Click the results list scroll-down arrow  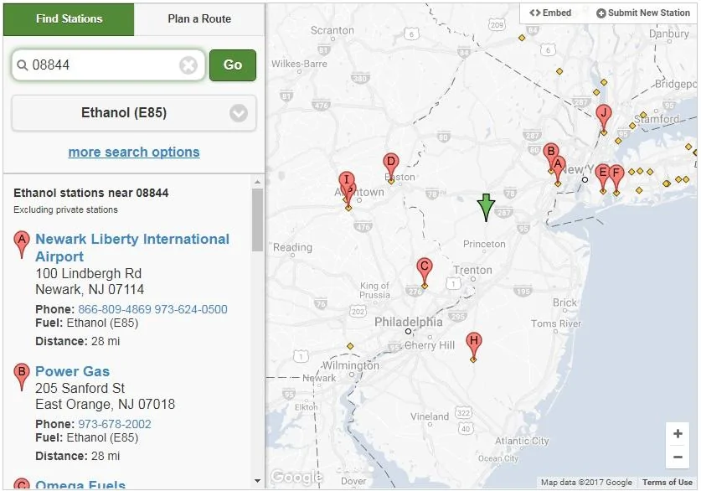[x=257, y=481]
